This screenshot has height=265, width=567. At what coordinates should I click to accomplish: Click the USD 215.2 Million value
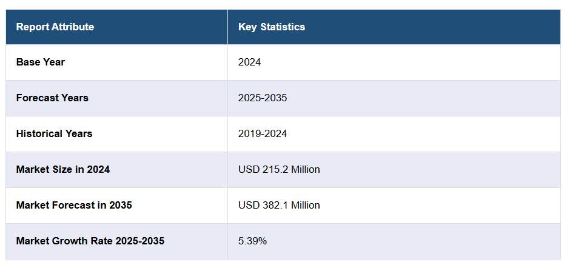click(x=279, y=169)
